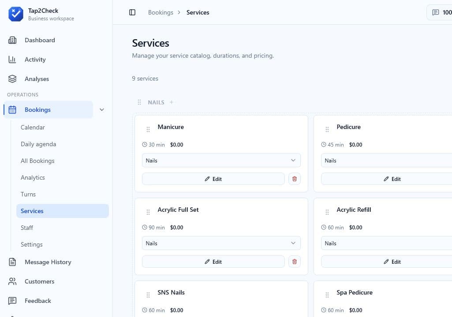Click the Bookings breadcrumb link

pyautogui.click(x=161, y=12)
